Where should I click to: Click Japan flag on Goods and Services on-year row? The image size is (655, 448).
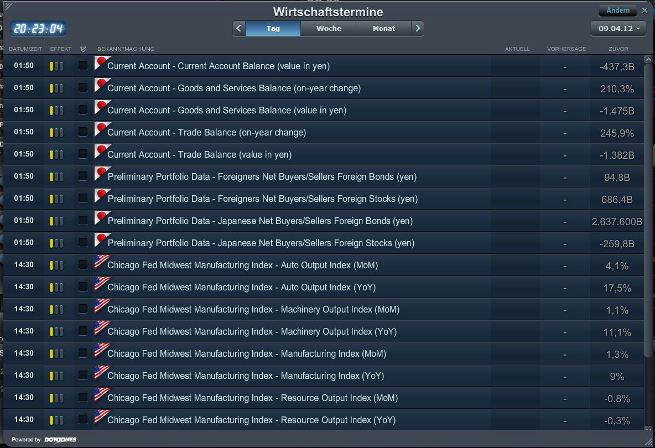pos(102,85)
